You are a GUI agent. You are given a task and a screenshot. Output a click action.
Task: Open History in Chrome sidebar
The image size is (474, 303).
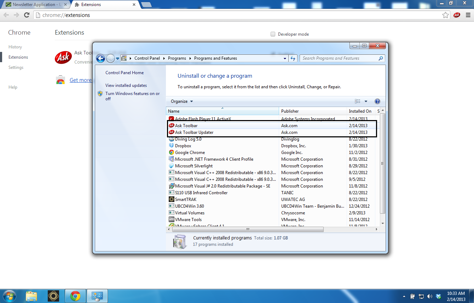click(15, 47)
